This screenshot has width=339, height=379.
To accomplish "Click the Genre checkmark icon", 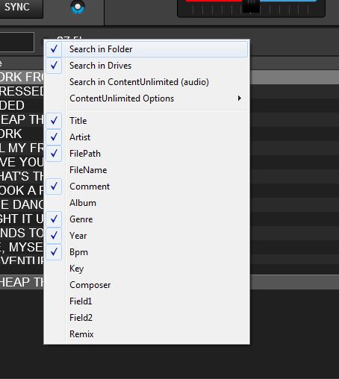I will pyautogui.click(x=54, y=219).
